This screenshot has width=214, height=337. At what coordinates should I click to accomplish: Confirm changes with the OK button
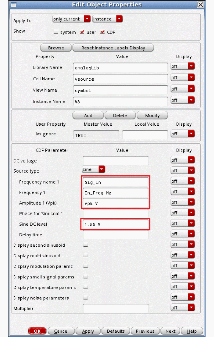point(37,331)
